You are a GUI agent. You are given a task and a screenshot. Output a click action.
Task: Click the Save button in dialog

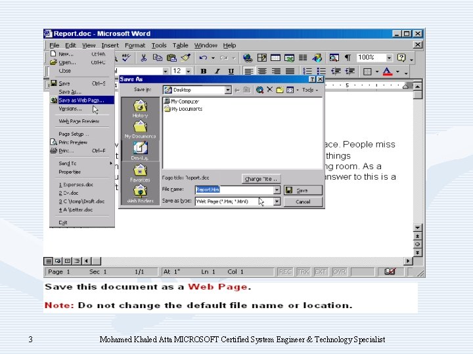(303, 190)
